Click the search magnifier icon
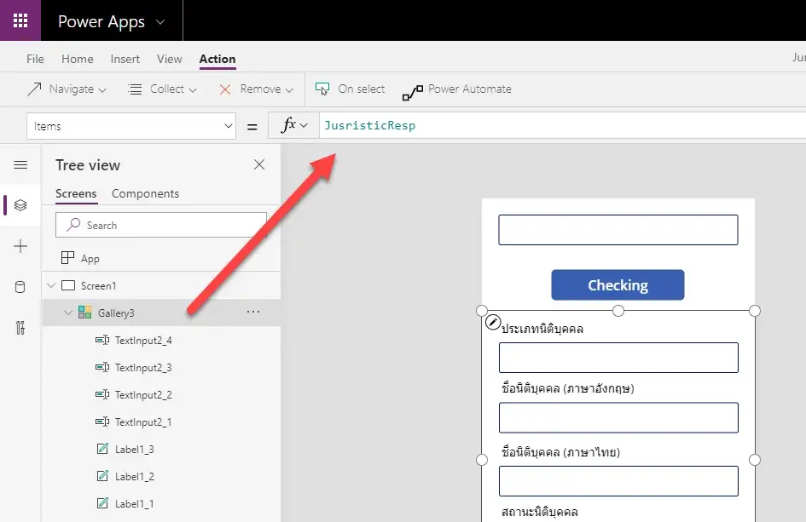Image resolution: width=806 pixels, height=522 pixels. click(73, 224)
